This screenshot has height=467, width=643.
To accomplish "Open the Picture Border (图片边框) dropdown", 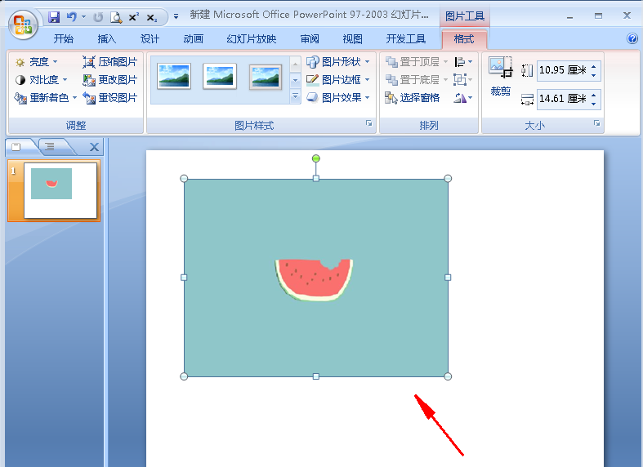I will (338, 80).
